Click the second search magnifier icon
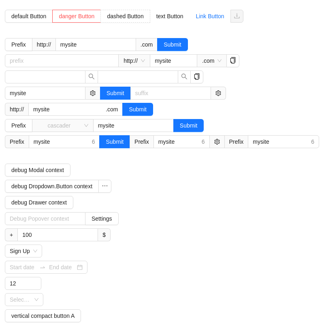Screen dimensions: 324x332 (184, 77)
